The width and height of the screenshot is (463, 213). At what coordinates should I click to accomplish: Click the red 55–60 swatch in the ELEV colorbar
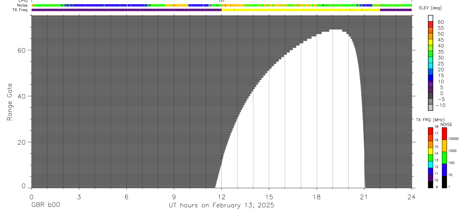click(431, 24)
